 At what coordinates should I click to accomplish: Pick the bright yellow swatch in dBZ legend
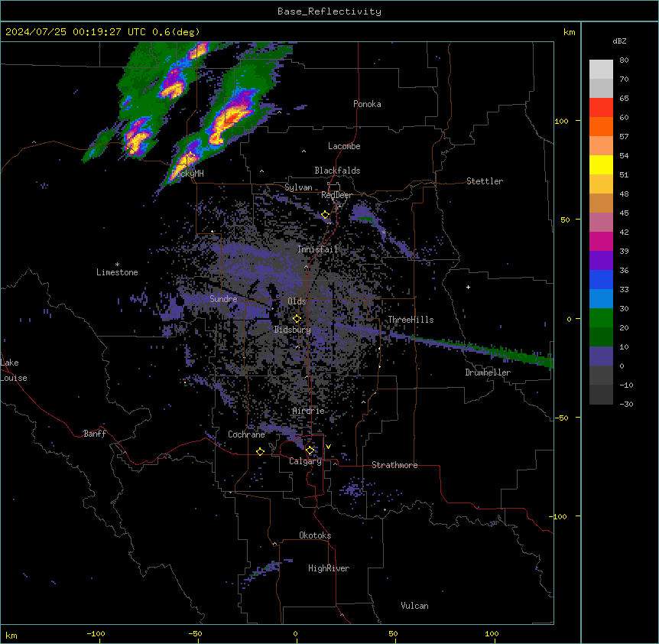coord(601,164)
